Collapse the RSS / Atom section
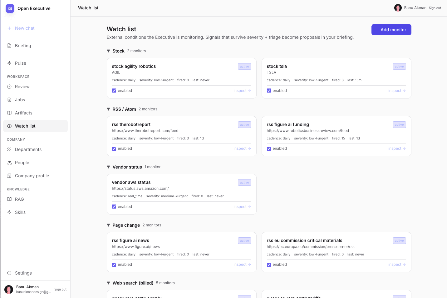 [x=108, y=109]
